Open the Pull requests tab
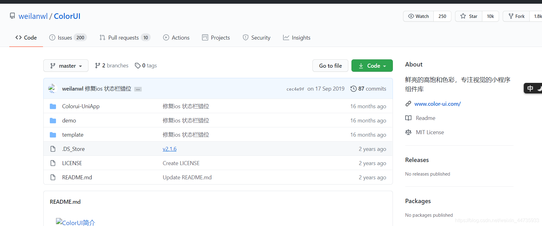542x226 pixels. click(125, 37)
